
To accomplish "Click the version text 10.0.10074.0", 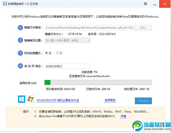I will pos(107,34).
